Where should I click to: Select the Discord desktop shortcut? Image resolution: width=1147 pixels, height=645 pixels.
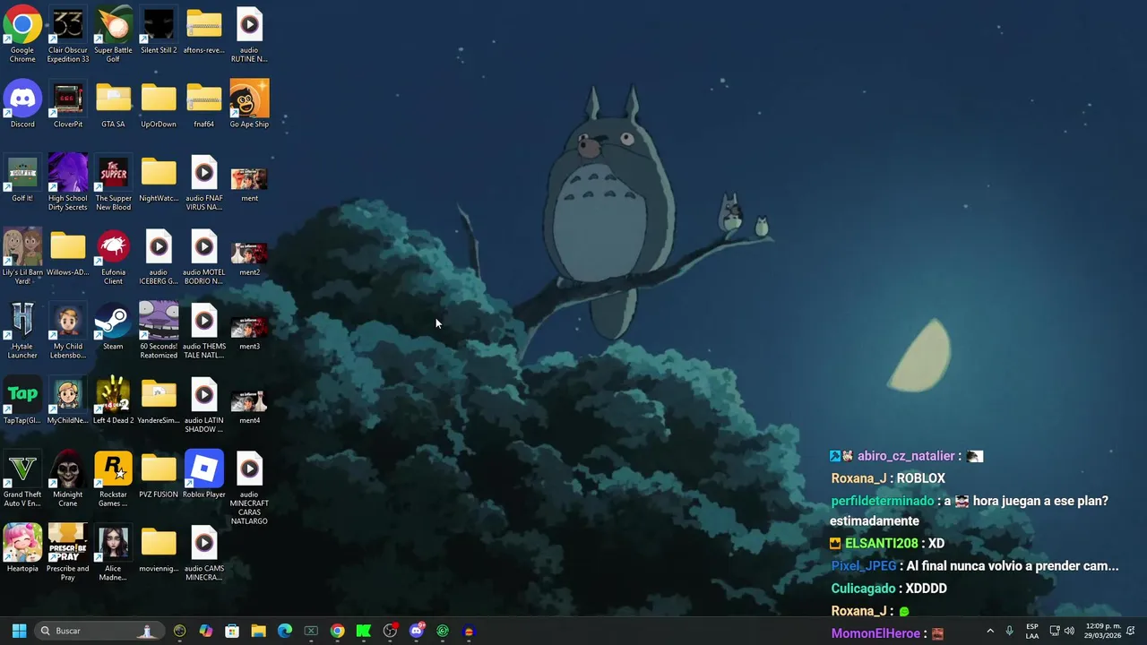22,105
